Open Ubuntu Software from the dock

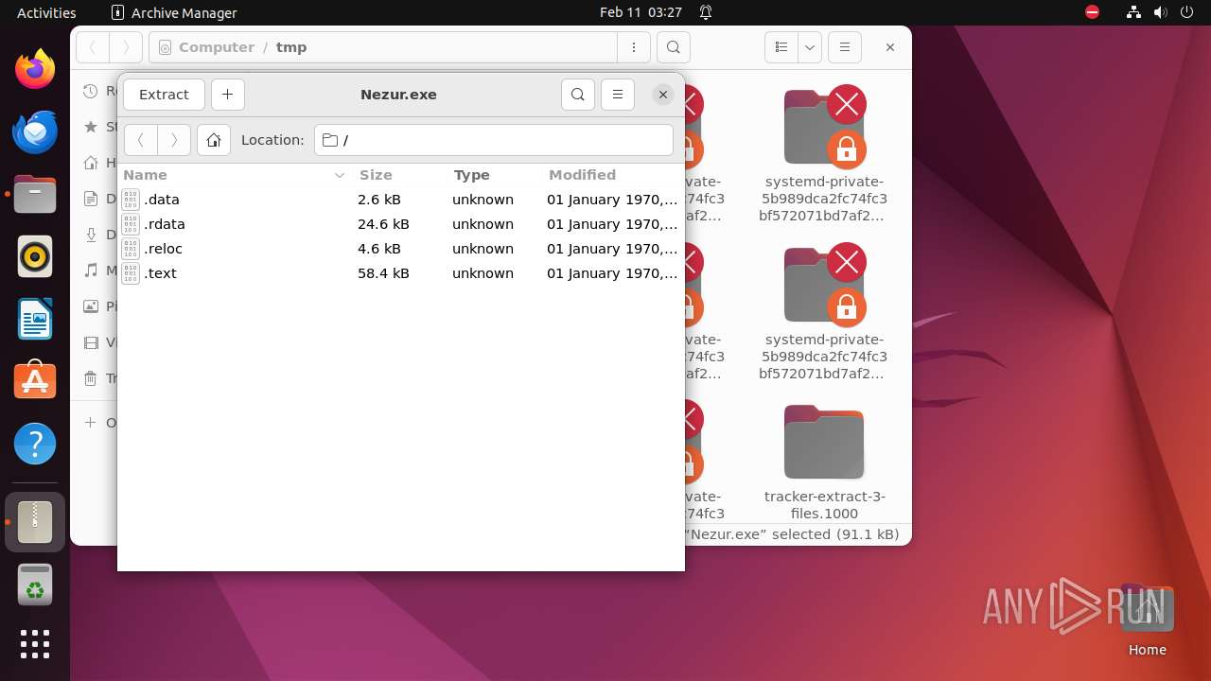[x=35, y=381]
